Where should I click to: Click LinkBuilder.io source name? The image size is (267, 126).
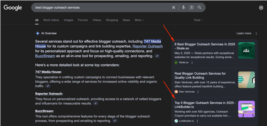186,121
